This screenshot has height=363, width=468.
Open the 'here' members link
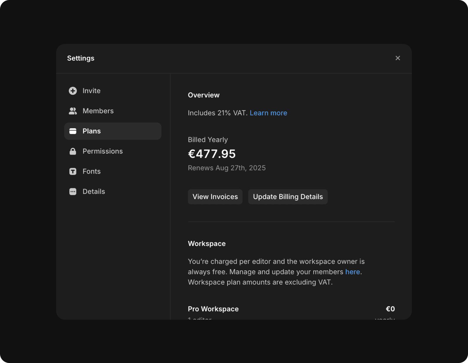coord(352,272)
